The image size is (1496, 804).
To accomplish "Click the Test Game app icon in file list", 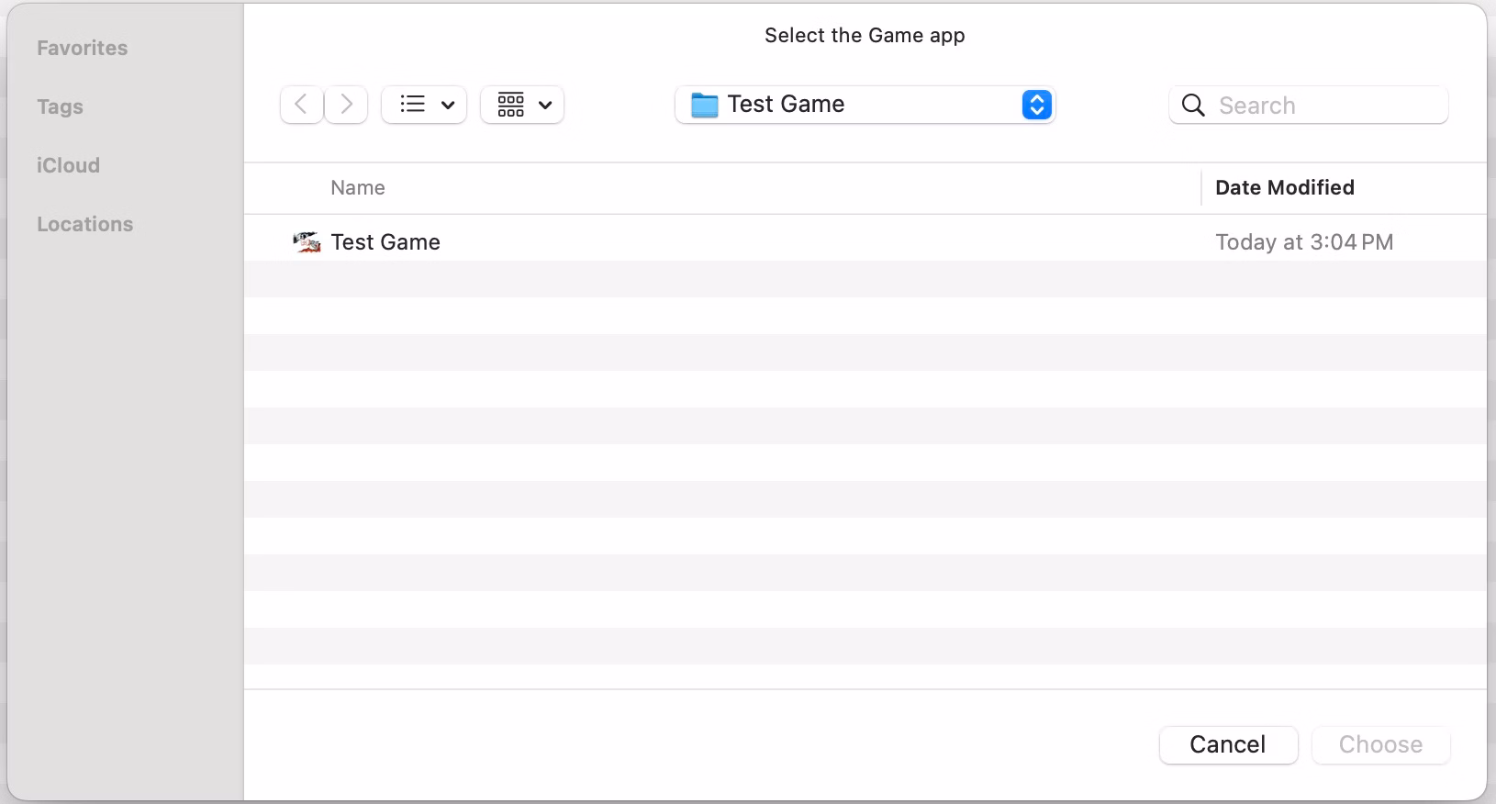I will pos(307,242).
